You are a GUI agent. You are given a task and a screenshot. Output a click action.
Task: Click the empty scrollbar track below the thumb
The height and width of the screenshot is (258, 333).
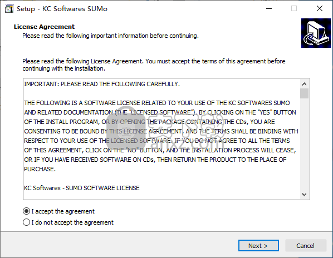coord(305,144)
